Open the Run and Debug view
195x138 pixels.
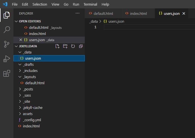point(7,59)
